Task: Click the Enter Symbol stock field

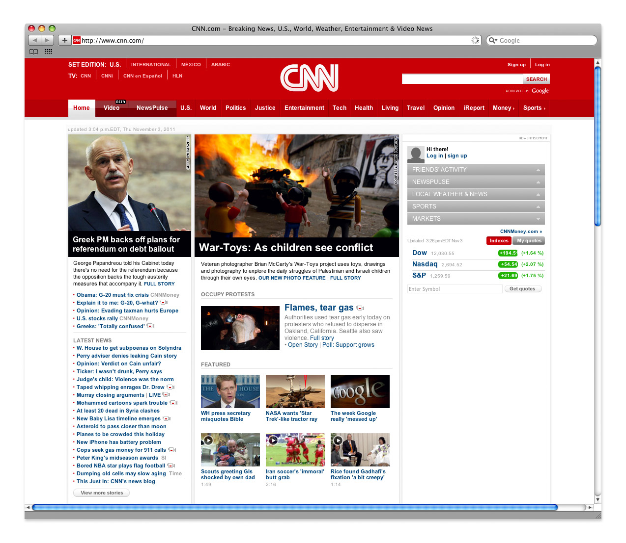Action: (455, 289)
